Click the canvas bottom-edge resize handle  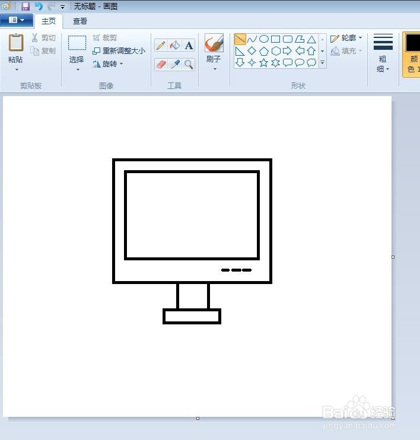198,419
